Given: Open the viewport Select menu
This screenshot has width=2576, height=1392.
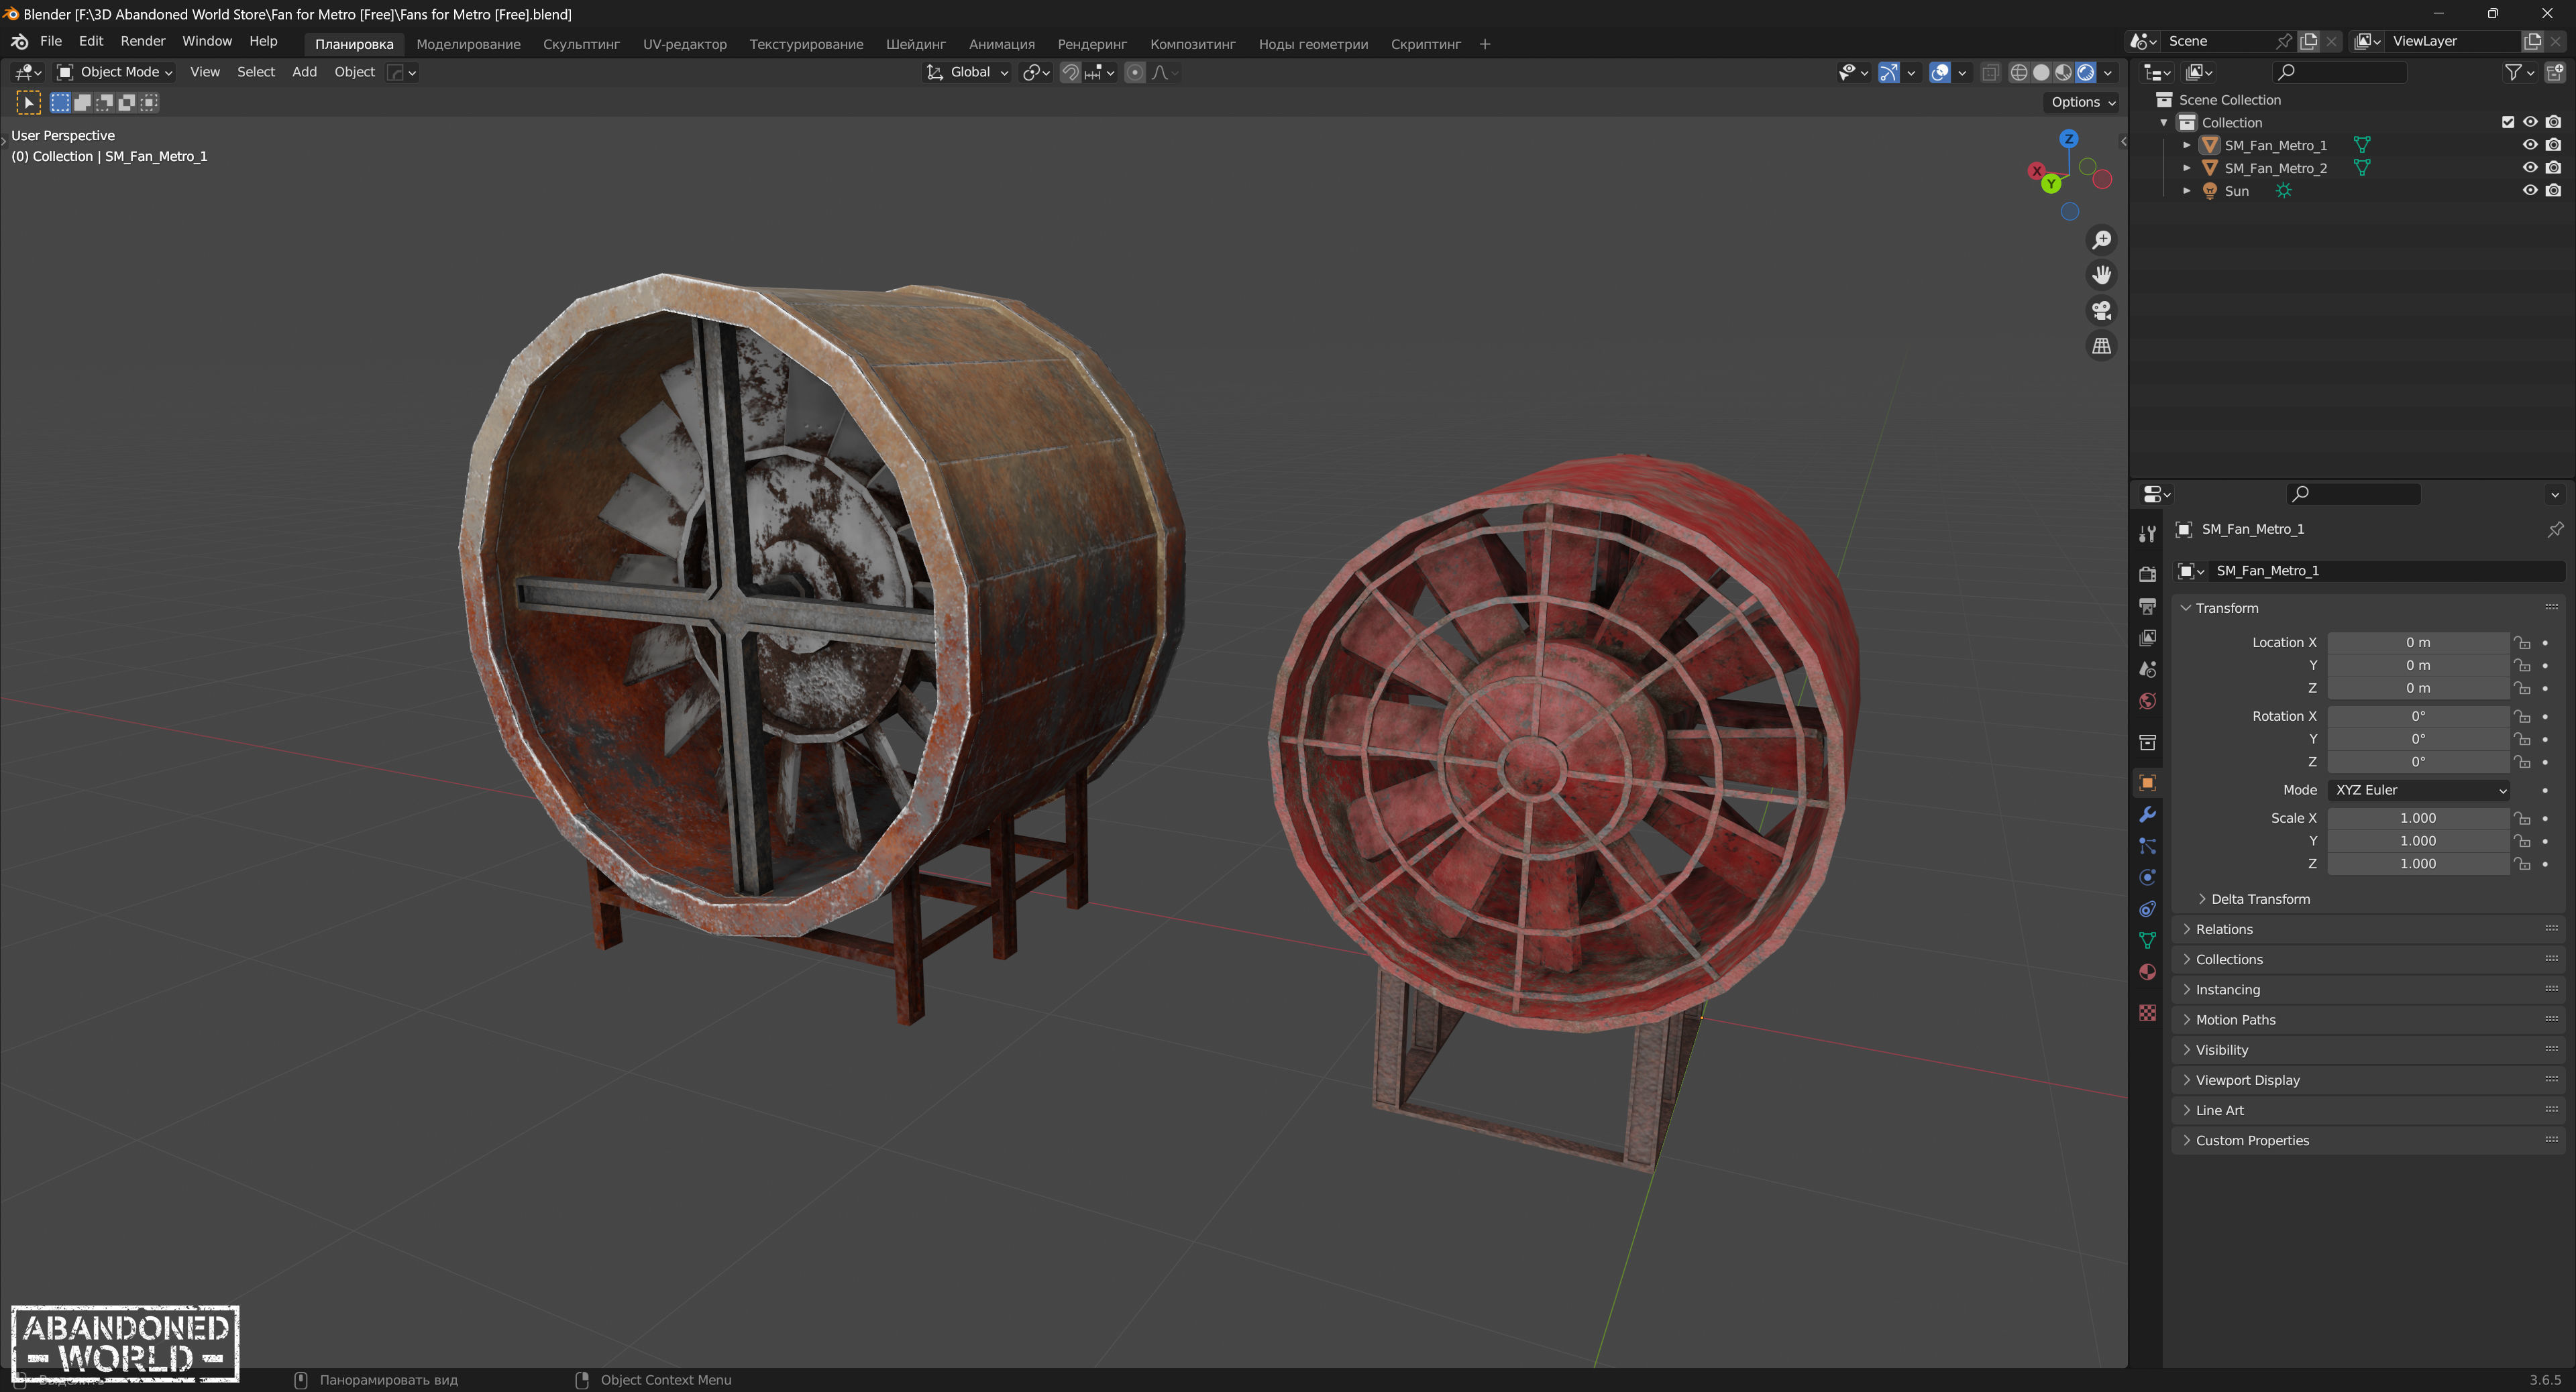Looking at the screenshot, I should [256, 72].
